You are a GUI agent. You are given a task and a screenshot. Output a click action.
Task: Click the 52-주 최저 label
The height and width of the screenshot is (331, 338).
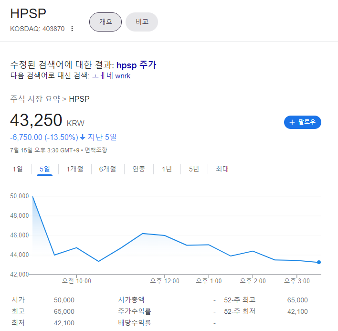pyautogui.click(x=240, y=311)
